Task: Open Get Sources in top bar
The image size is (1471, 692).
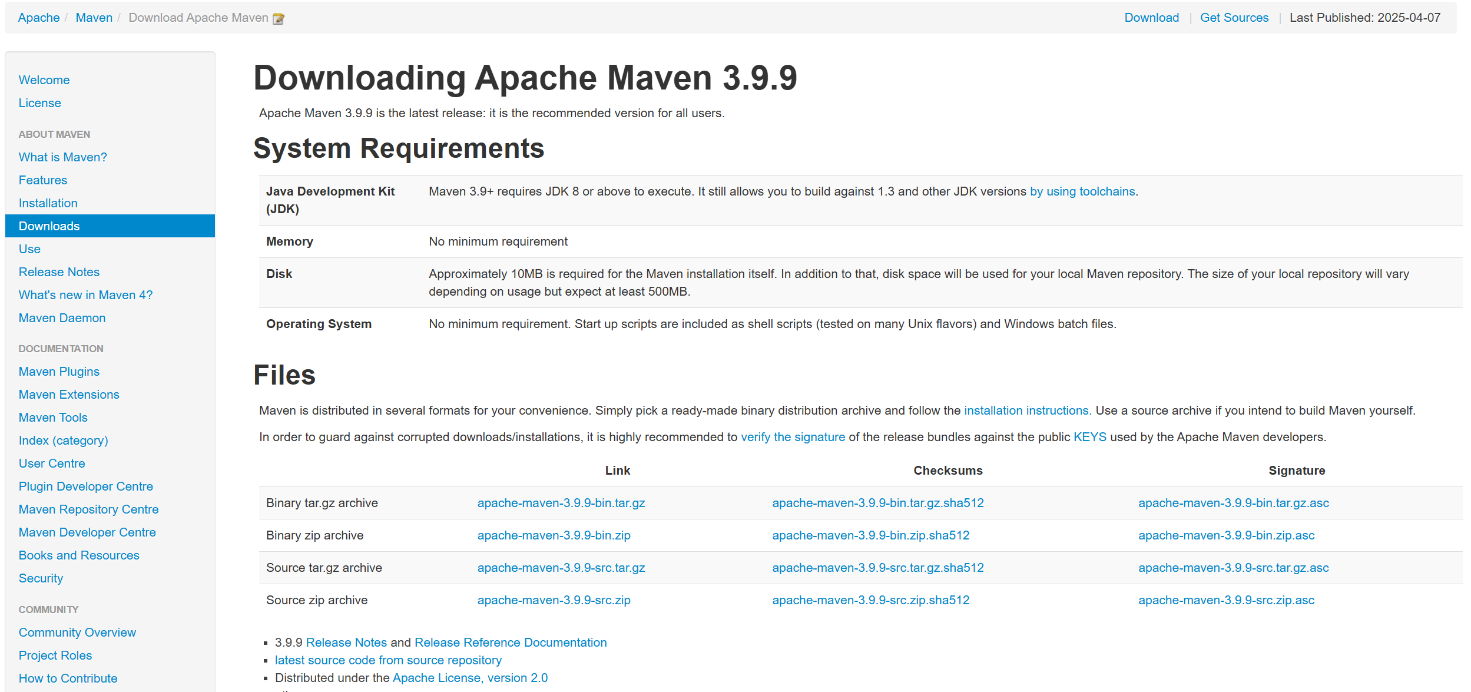Action: [x=1234, y=18]
